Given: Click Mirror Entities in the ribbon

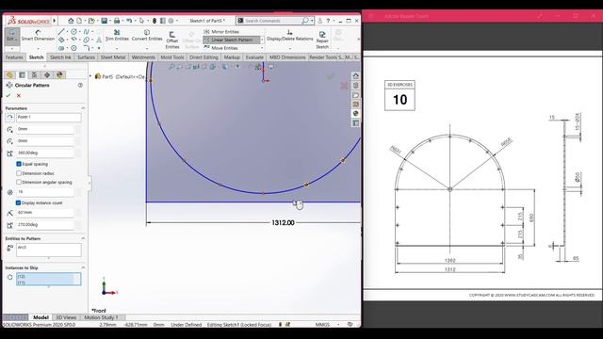Looking at the screenshot, I should pyautogui.click(x=221, y=31).
